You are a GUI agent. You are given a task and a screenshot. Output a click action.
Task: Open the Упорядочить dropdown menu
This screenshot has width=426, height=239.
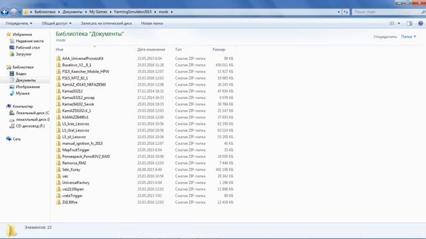tap(19, 24)
